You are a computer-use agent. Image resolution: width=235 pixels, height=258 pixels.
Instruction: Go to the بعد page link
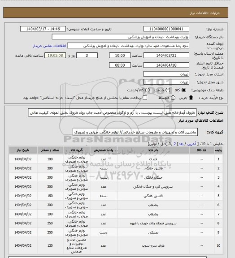pos(181,144)
